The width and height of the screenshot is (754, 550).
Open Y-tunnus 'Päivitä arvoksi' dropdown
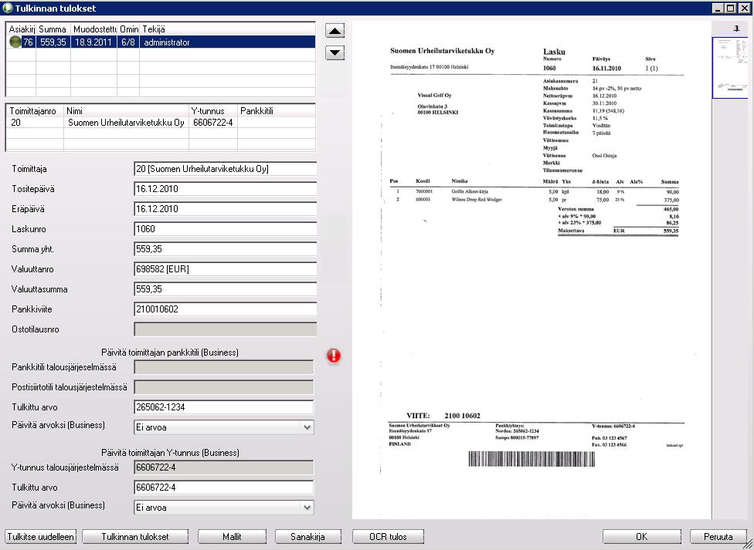[x=307, y=508]
